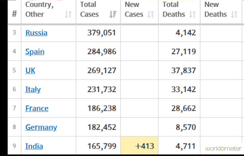Open the Spain country link

(x=35, y=52)
